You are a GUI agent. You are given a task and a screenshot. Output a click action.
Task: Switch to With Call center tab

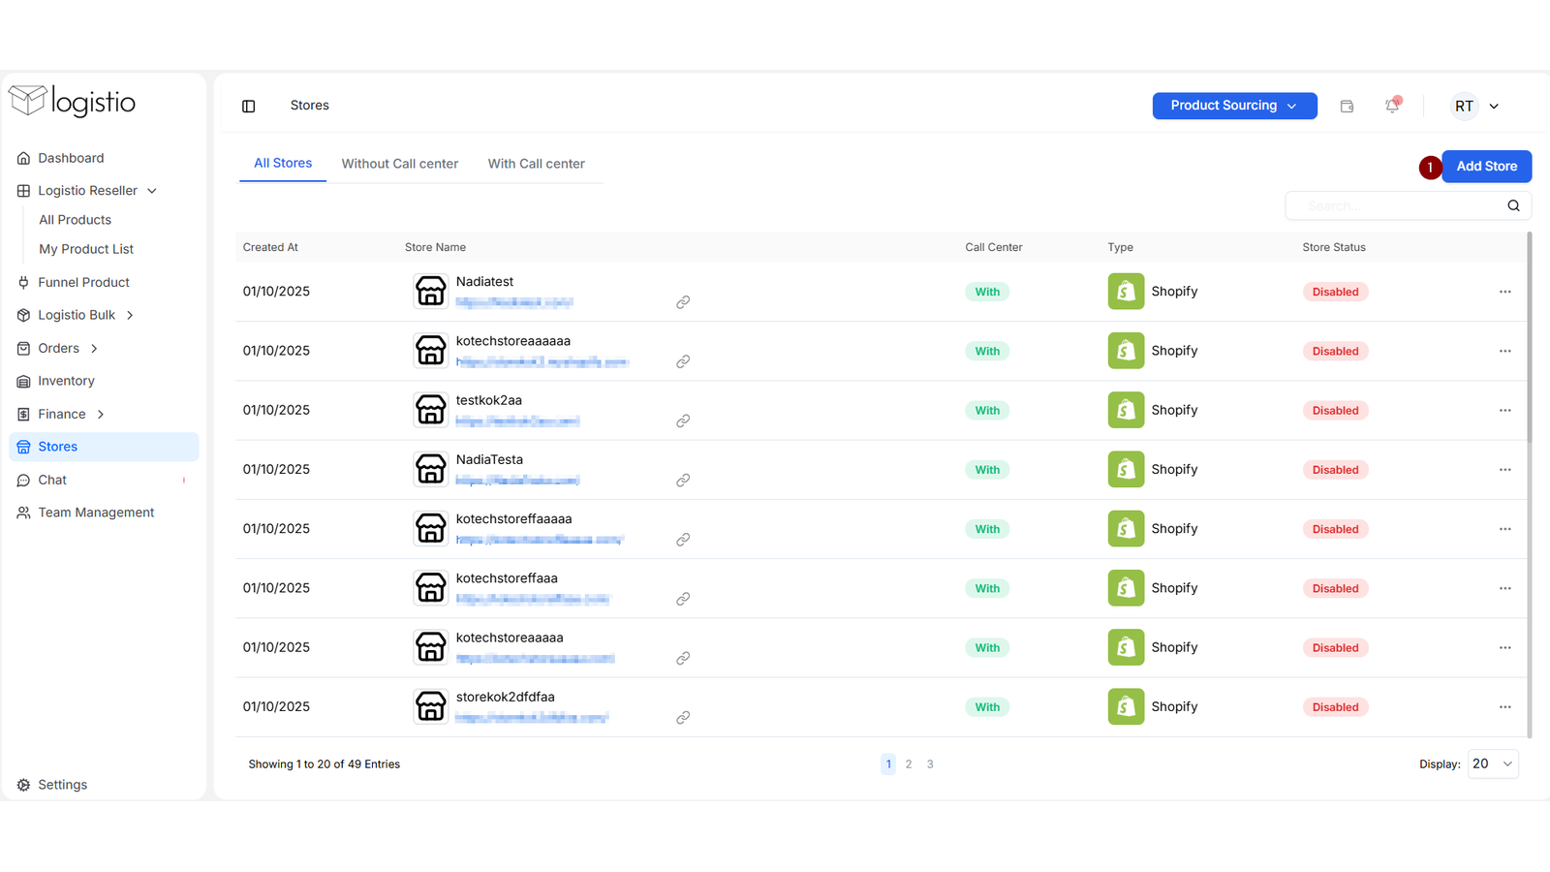tap(537, 164)
